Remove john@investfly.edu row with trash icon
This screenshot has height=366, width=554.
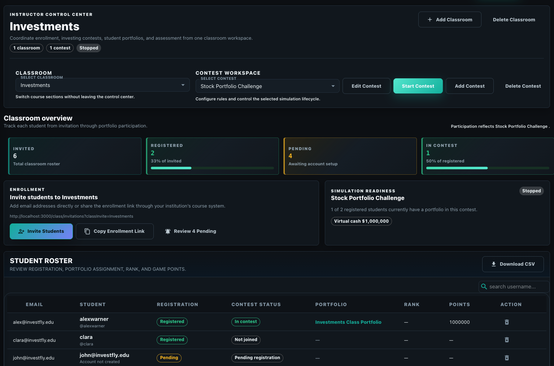coord(507,358)
